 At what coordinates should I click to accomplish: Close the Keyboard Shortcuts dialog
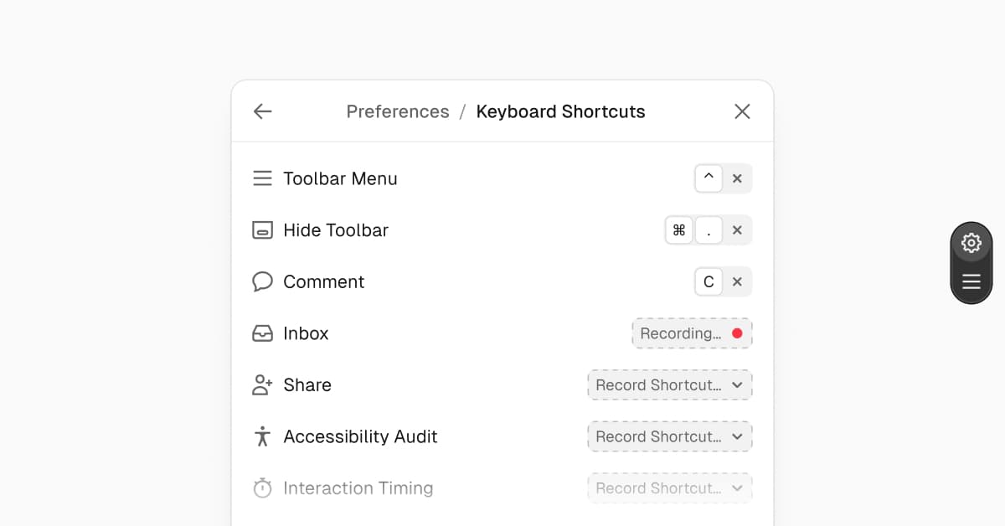[742, 111]
